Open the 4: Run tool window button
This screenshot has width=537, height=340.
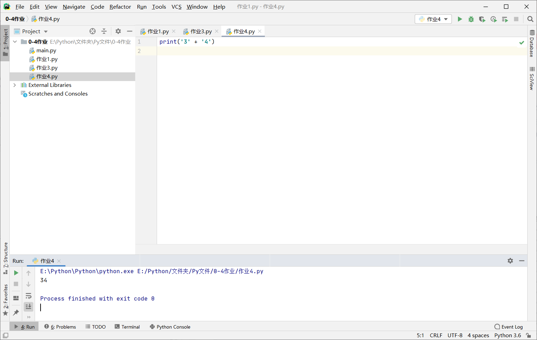(x=25, y=326)
